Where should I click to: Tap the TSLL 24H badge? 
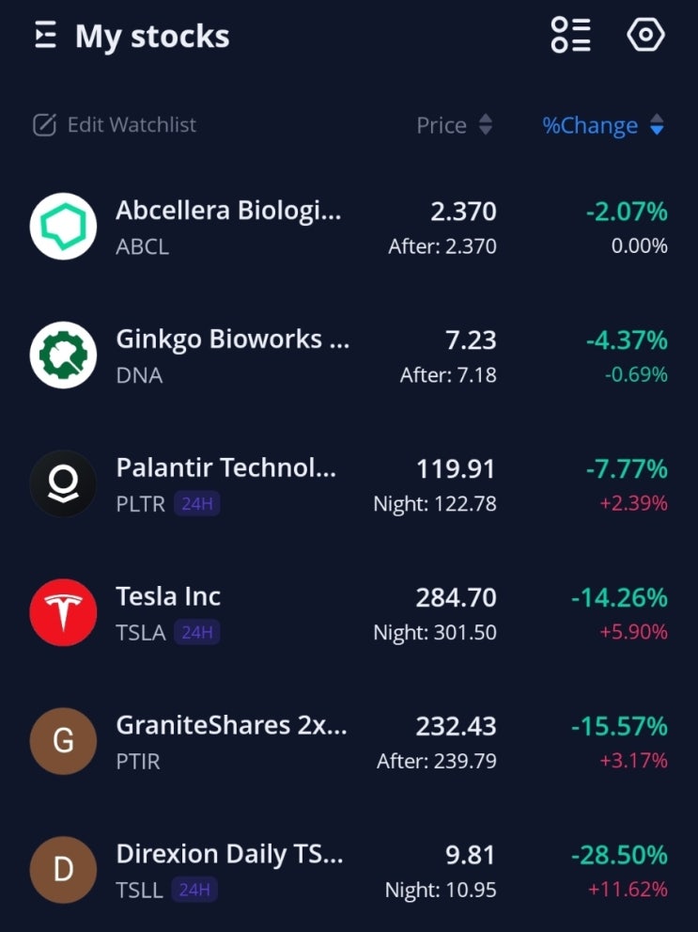tap(194, 890)
